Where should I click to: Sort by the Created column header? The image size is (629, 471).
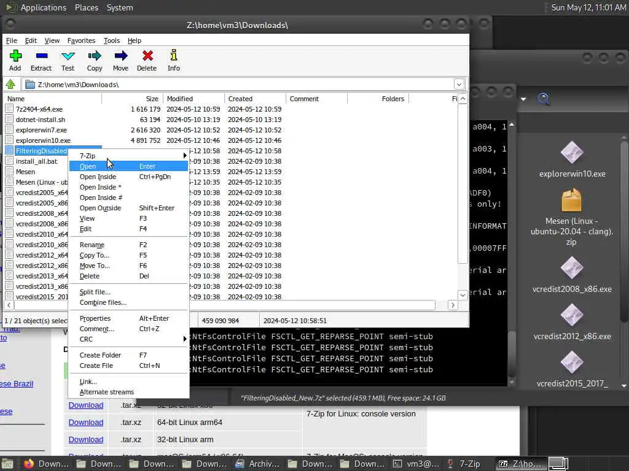coord(255,99)
